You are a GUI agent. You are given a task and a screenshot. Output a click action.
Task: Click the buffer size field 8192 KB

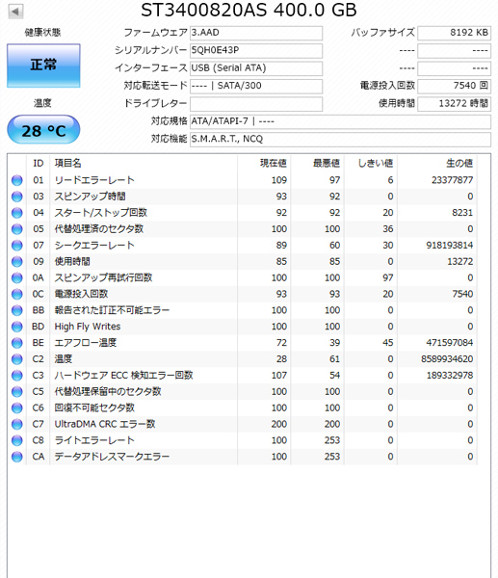pos(454,33)
